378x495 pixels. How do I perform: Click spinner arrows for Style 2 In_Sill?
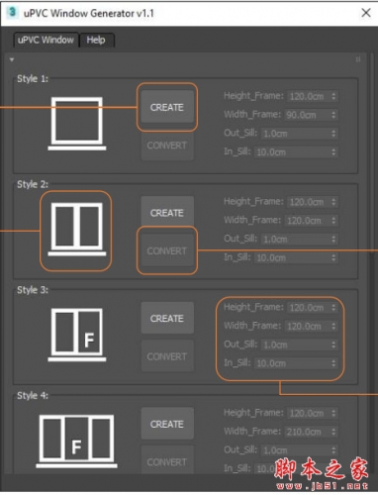pos(333,257)
